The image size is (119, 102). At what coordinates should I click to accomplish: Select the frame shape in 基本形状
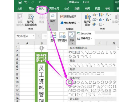(x=90, y=86)
